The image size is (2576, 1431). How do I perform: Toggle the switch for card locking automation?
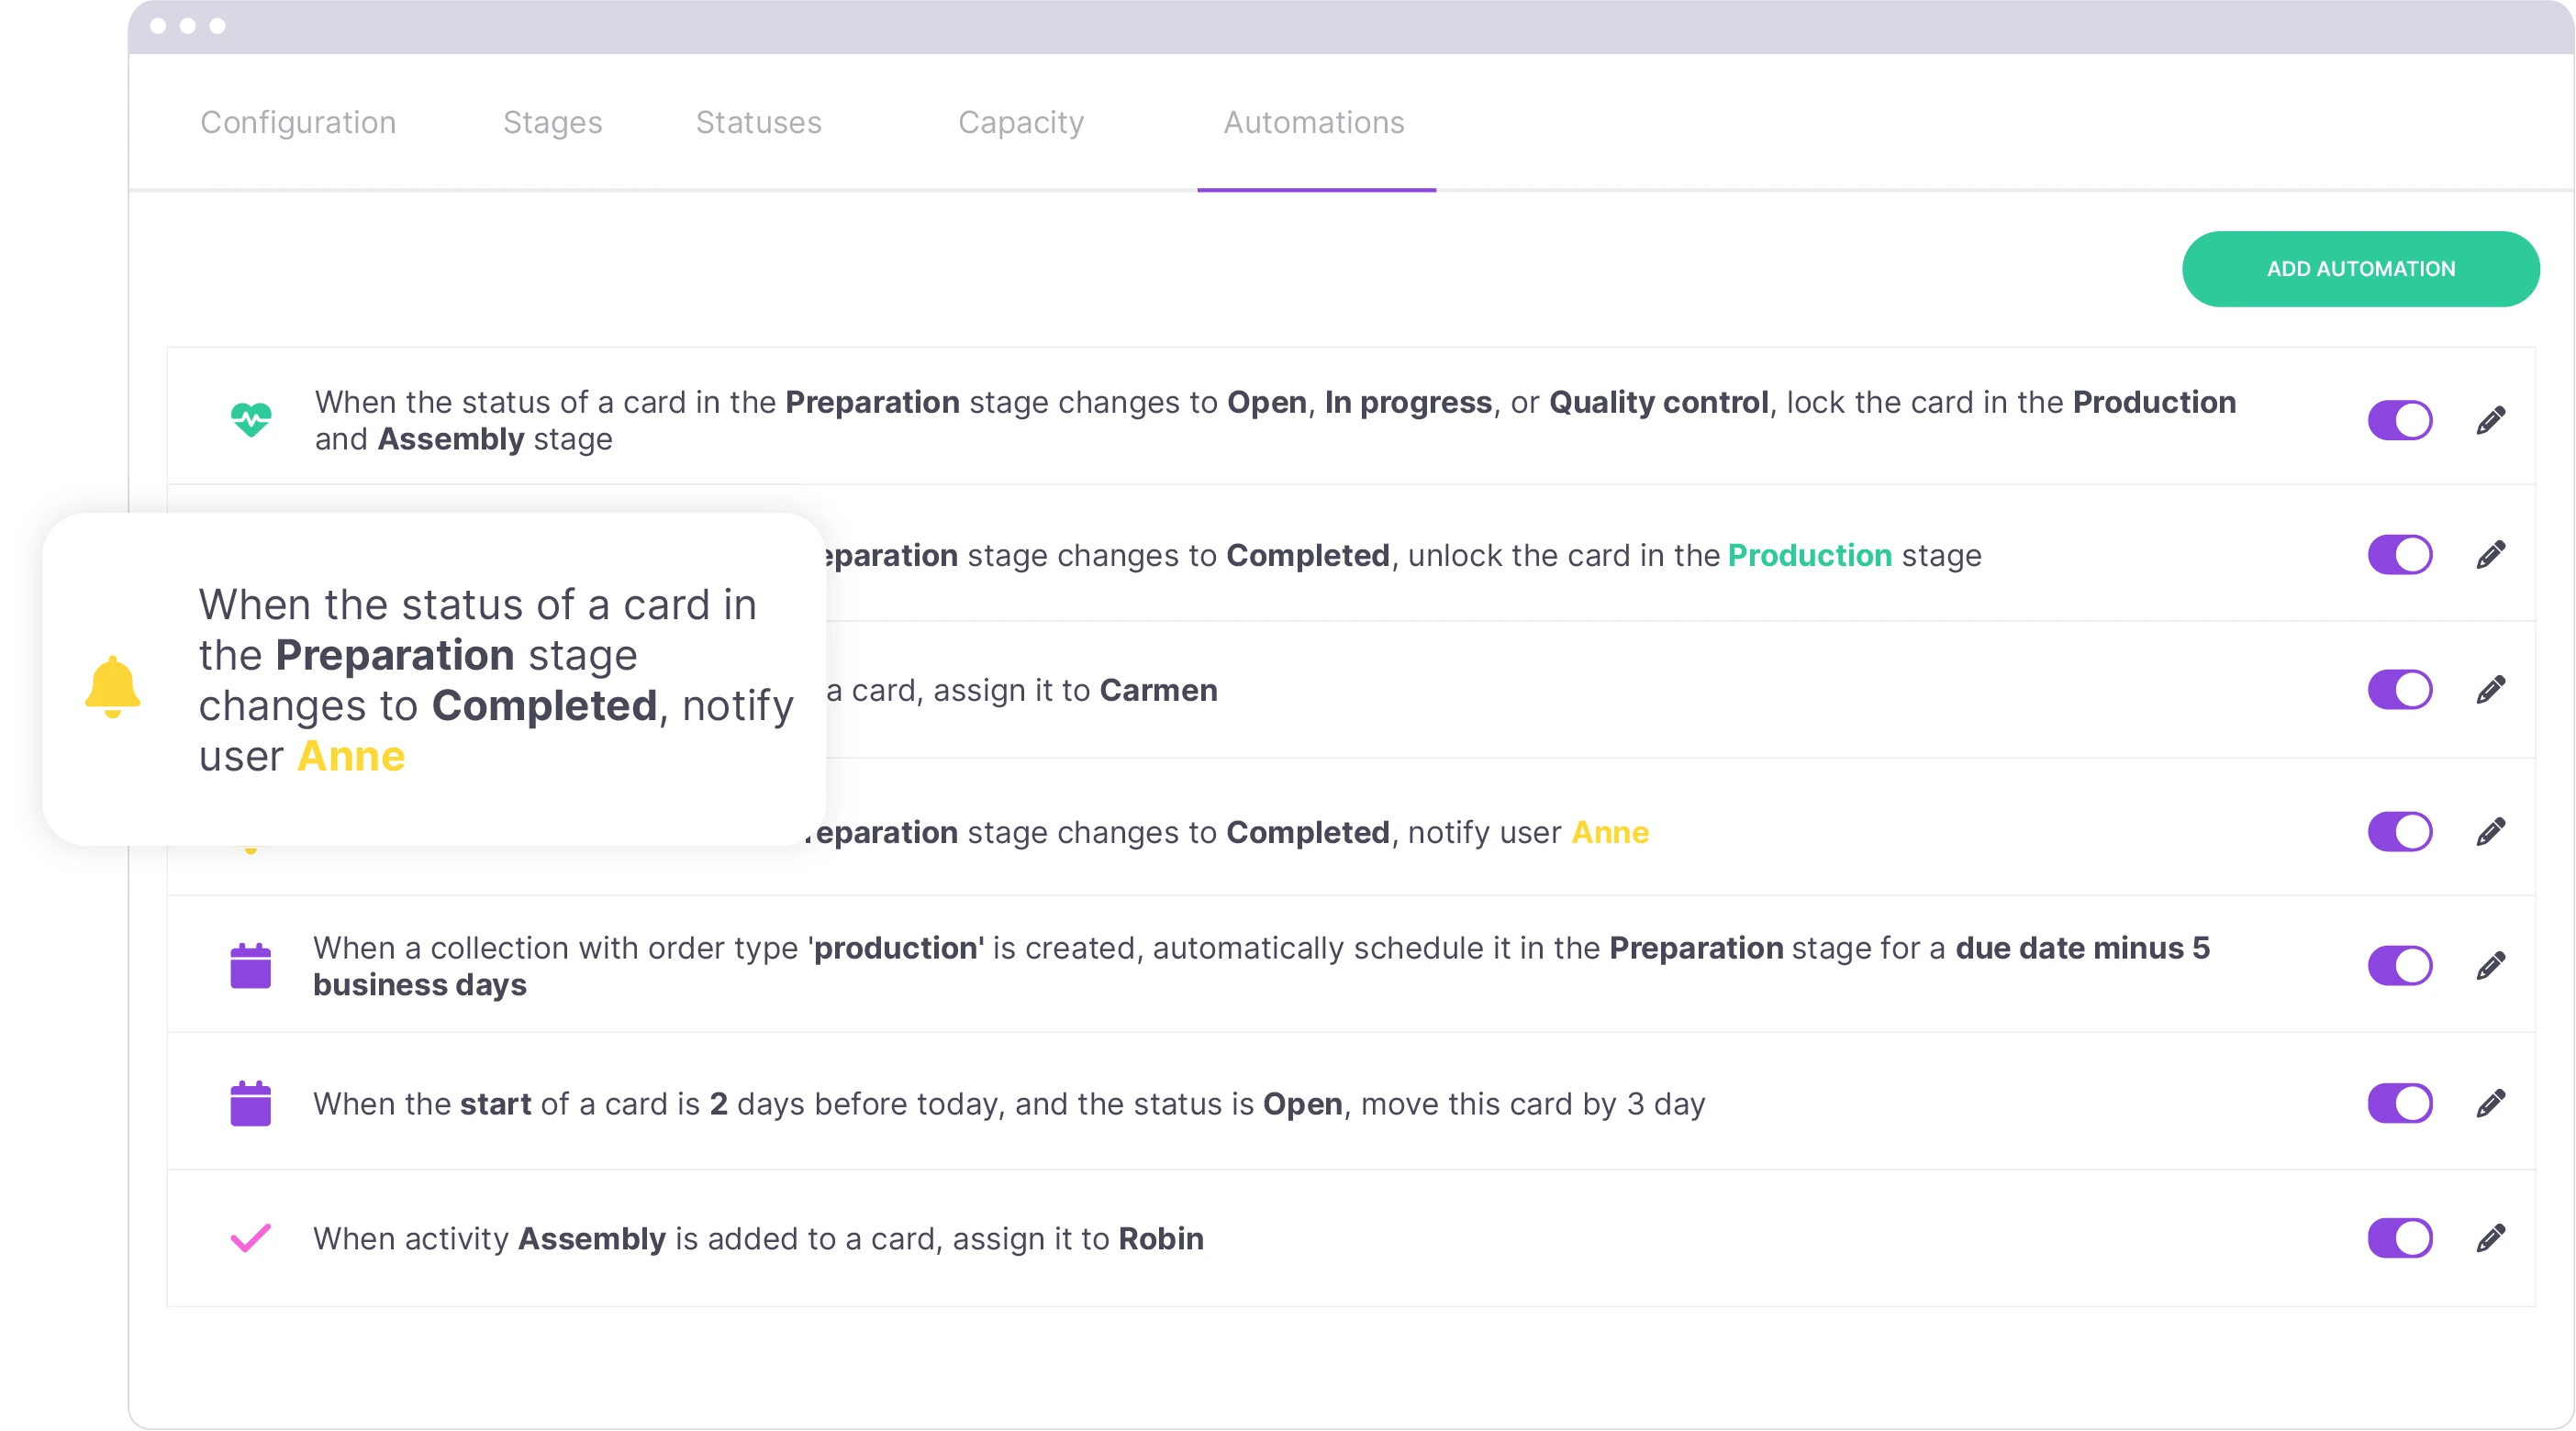click(x=2402, y=419)
